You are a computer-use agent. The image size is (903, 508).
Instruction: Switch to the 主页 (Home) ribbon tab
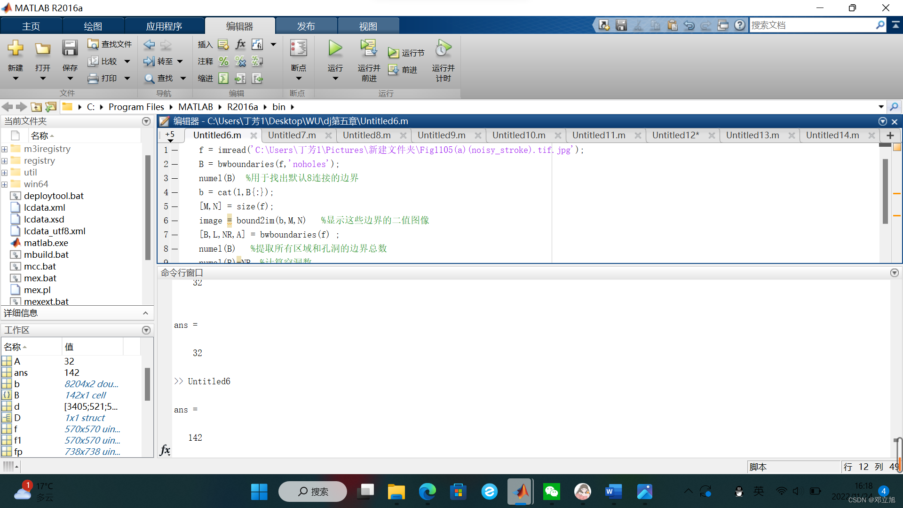click(x=31, y=26)
